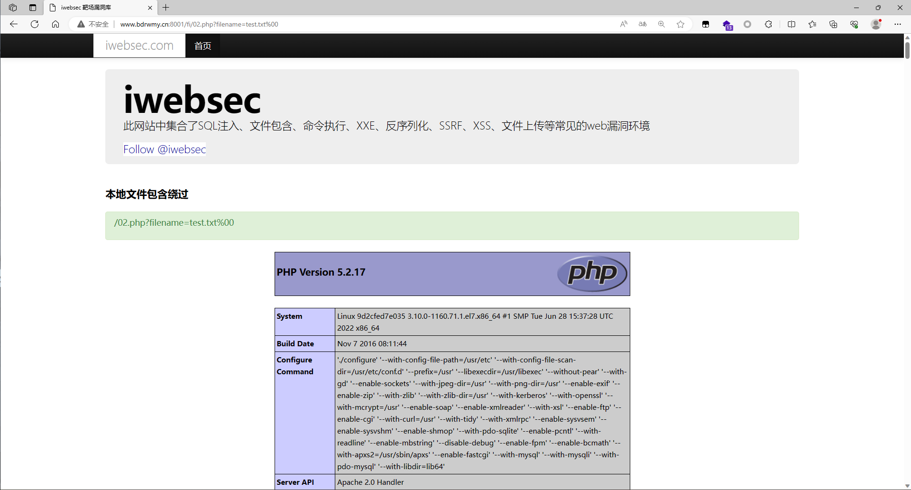Image resolution: width=911 pixels, height=490 pixels.
Task: Go to the browser home page
Action: (x=55, y=24)
